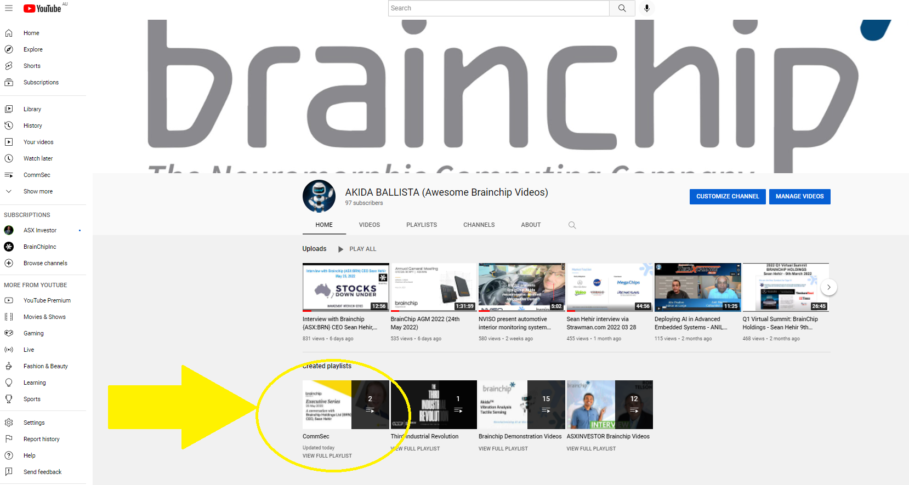This screenshot has height=485, width=909.
Task: Click the NVISO present automotive video title
Action: (514, 323)
